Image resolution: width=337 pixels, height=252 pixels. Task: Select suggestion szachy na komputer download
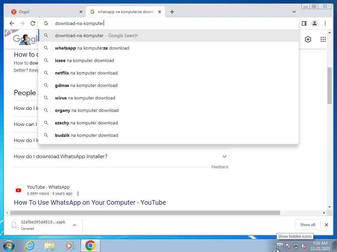(x=168, y=123)
